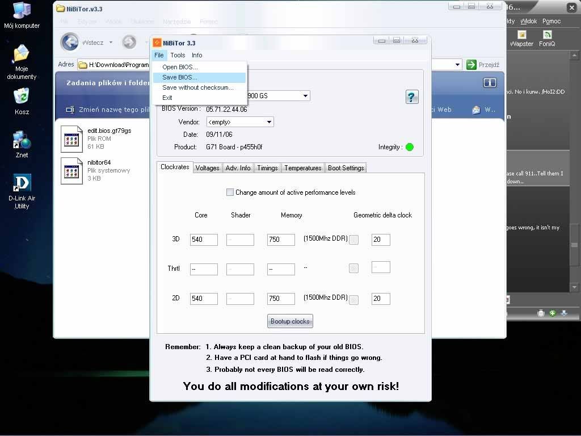Click scrollbar down arrow in right window
This screenshot has width=581, height=436.
coord(574,287)
